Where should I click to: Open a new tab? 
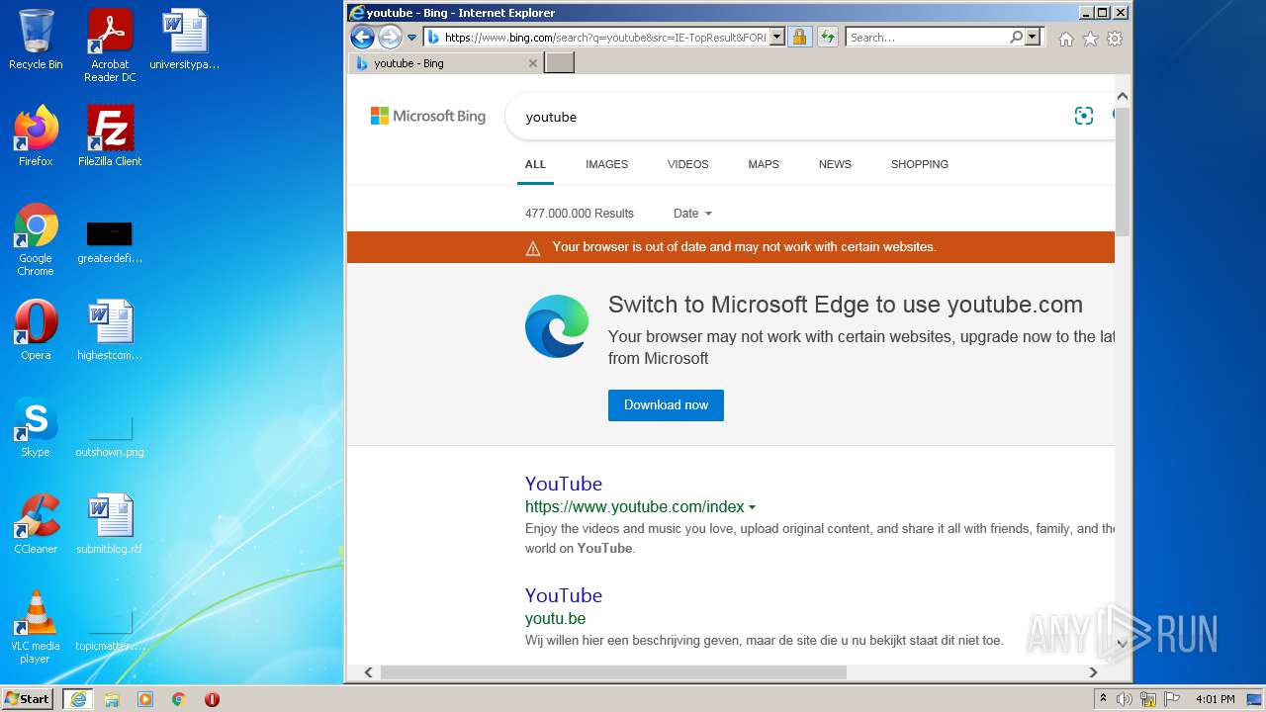[x=560, y=63]
